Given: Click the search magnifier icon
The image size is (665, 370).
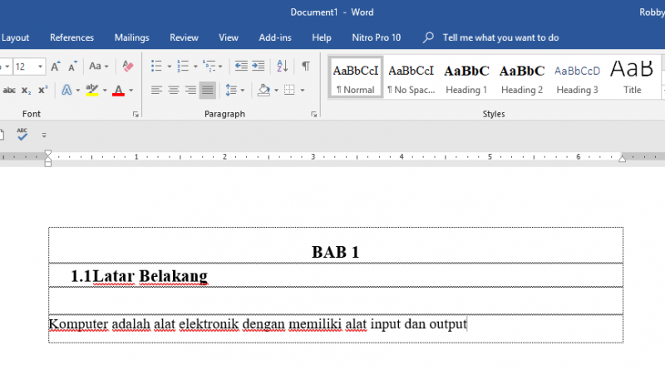Looking at the screenshot, I should coord(428,37).
